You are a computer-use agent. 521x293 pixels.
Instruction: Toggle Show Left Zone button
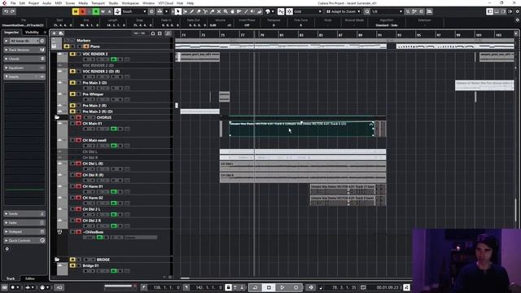489,11
